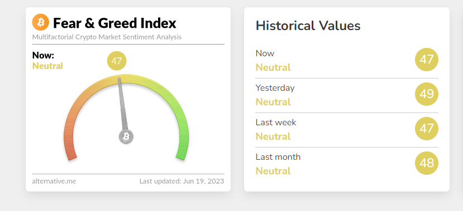Click the orange Bitcoin logo icon
The width and height of the screenshot is (463, 211).
pyautogui.click(x=40, y=22)
